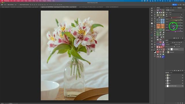The image size is (185, 104).
Task: Click the targeted adjustment hand in Properties
Action: 166,14
